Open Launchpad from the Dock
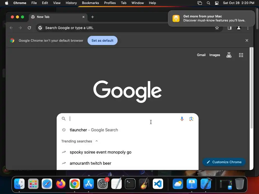Image resolution: width=259 pixels, height=194 pixels. (x=33, y=184)
